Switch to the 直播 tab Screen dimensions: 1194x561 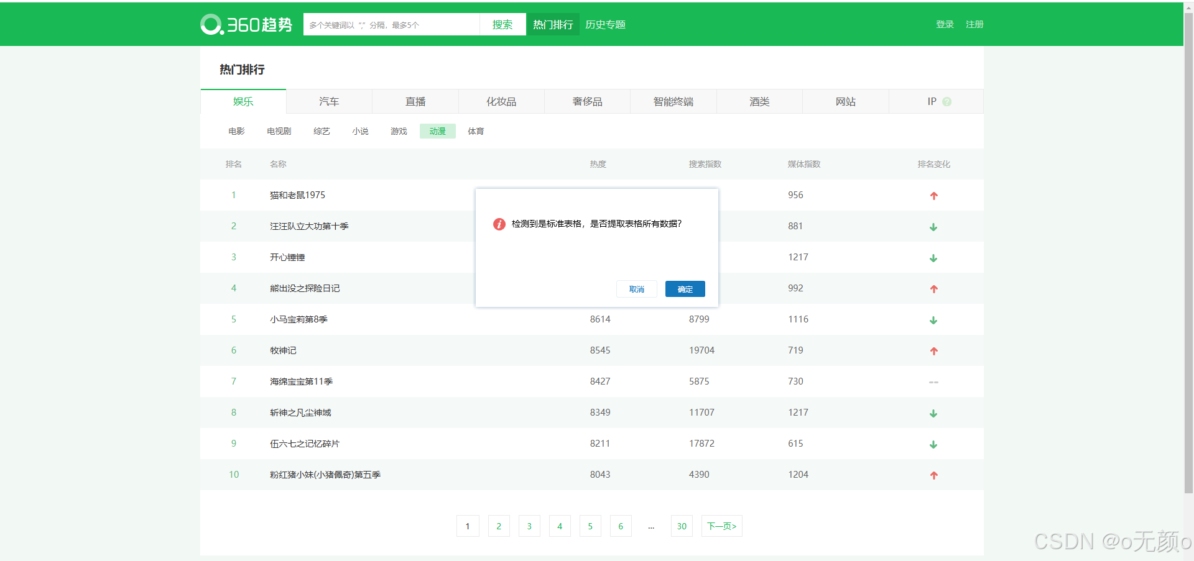click(415, 101)
